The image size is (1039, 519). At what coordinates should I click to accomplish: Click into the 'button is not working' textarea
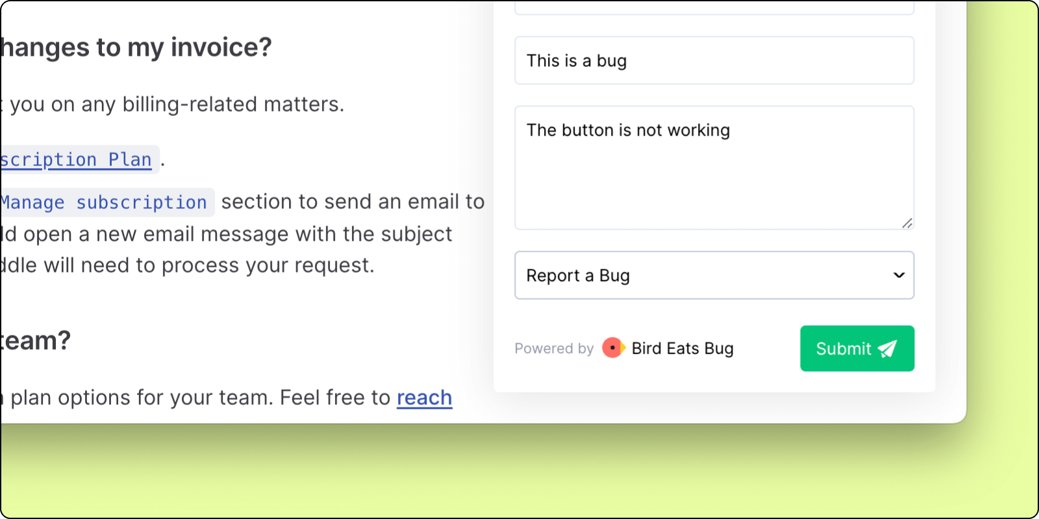point(714,167)
